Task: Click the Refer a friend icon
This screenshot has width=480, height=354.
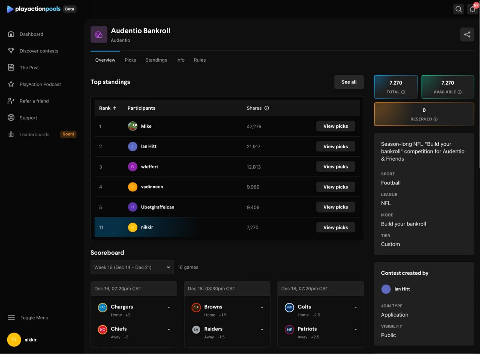Action: [11, 101]
